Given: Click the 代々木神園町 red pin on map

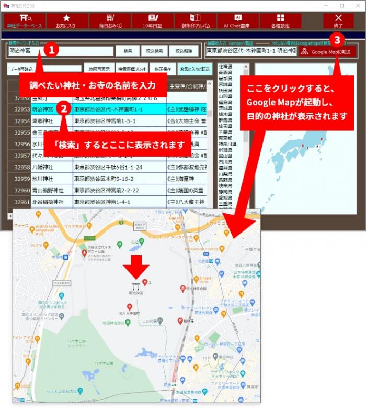Looking at the screenshot, I should (129, 307).
